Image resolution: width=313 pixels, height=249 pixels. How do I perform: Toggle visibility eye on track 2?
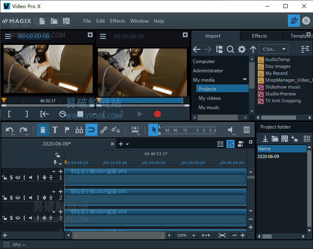click(18, 198)
